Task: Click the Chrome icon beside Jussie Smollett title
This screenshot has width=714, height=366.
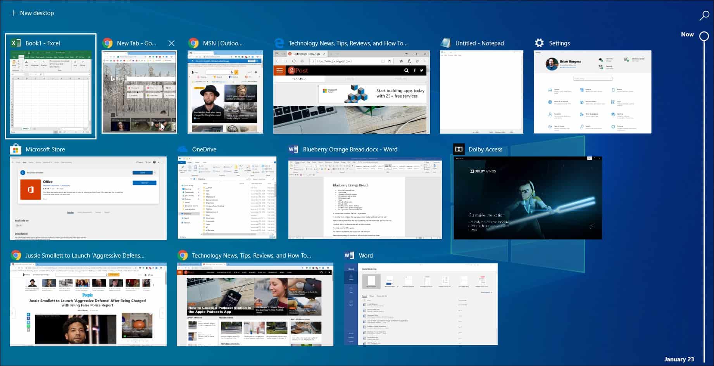Action: coord(16,255)
